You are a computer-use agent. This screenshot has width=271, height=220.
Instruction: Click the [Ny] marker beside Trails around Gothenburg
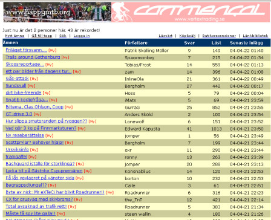coord(65,57)
